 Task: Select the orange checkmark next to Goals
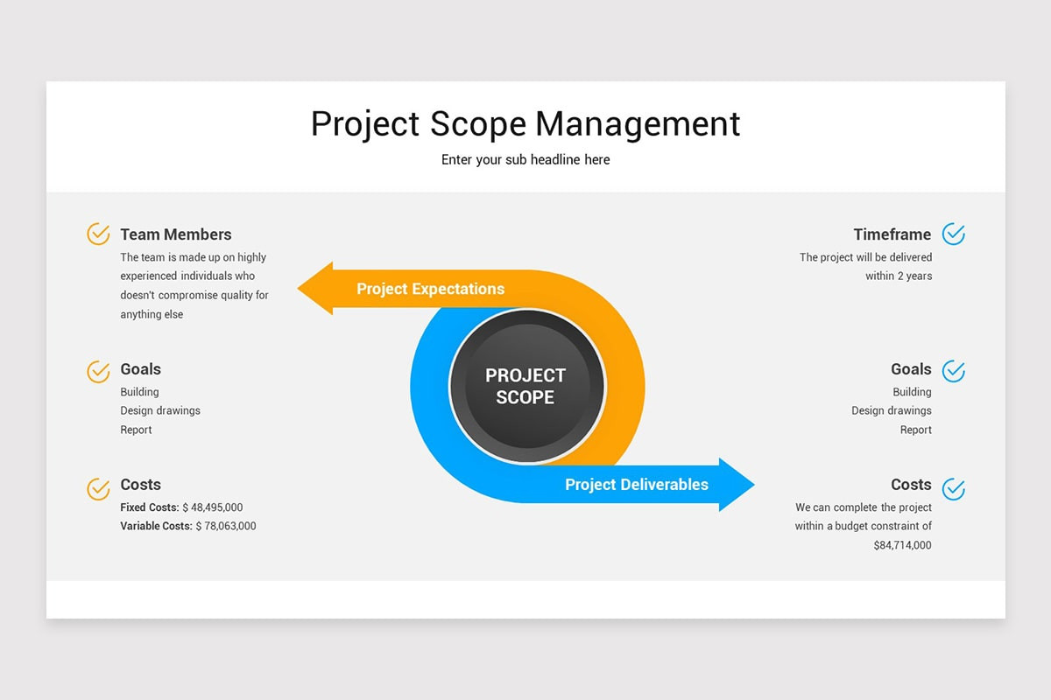tap(97, 371)
